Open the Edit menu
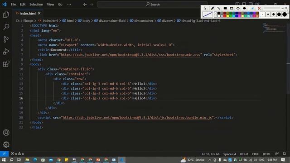 coord(23,4)
